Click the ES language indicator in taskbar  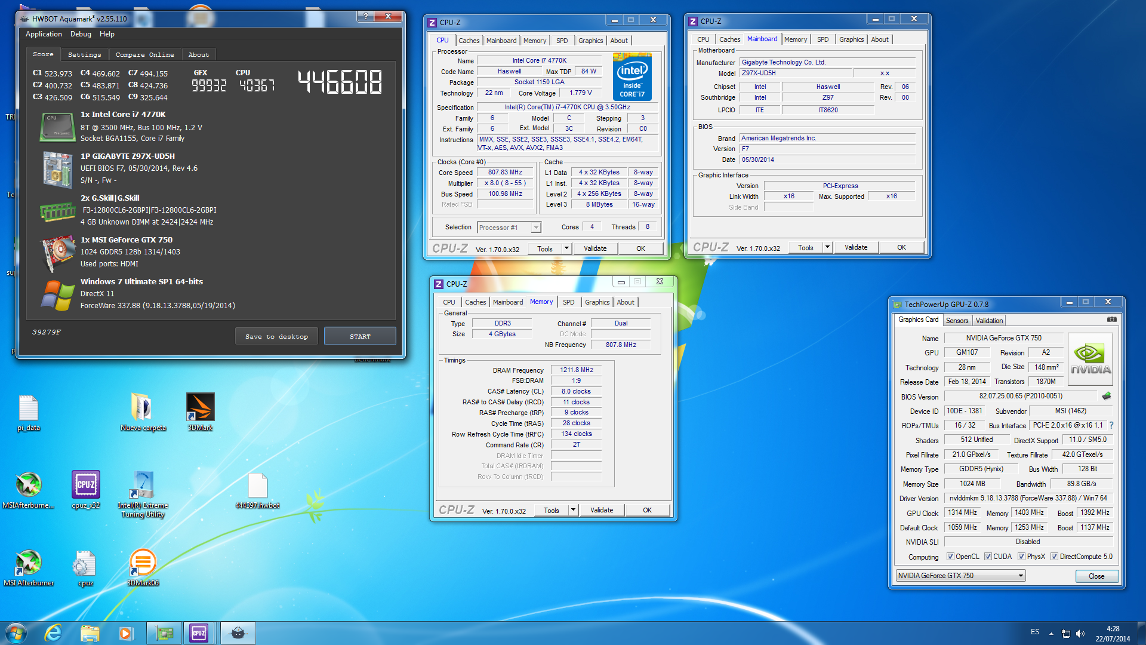point(1035,632)
